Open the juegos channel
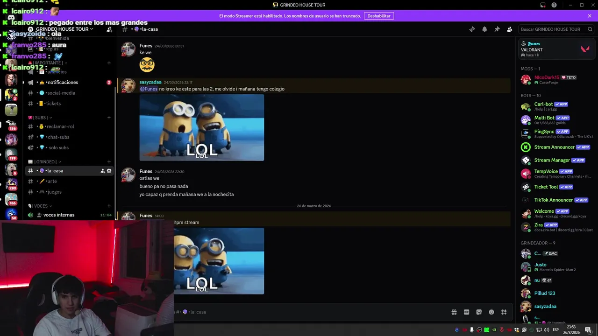 point(69,192)
